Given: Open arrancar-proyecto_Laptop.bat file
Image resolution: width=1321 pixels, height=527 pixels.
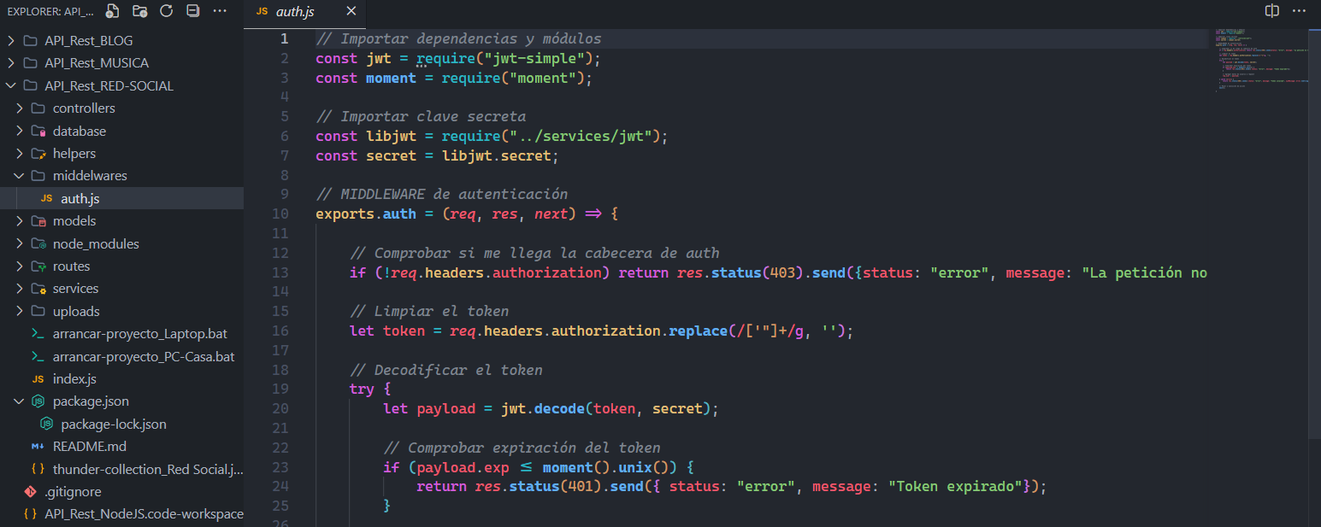Looking at the screenshot, I should (x=139, y=334).
